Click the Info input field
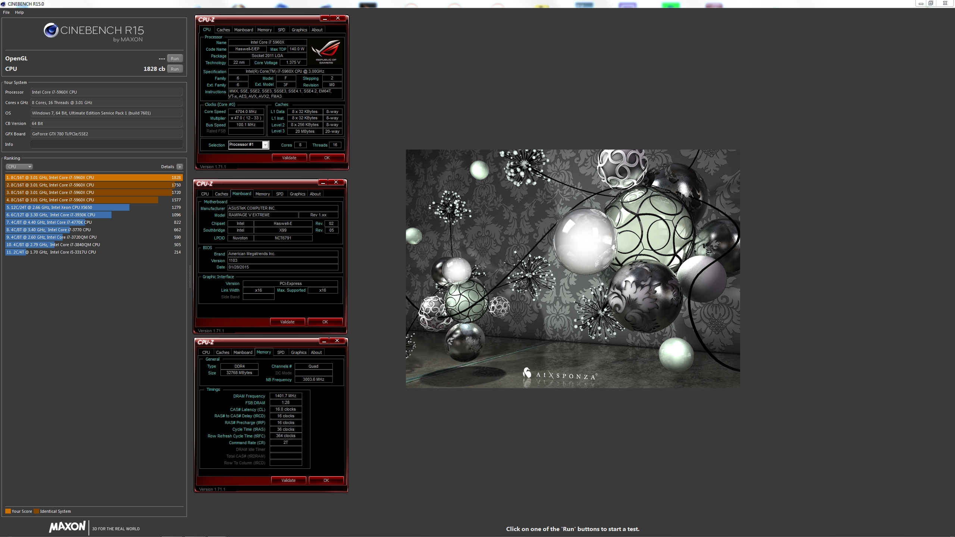Viewport: 955px width, 537px height. pyautogui.click(x=107, y=144)
